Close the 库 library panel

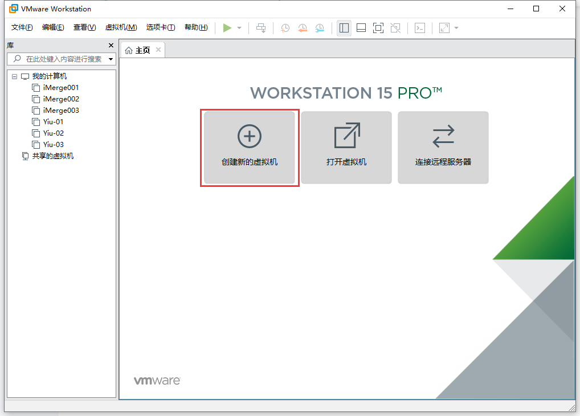click(111, 45)
